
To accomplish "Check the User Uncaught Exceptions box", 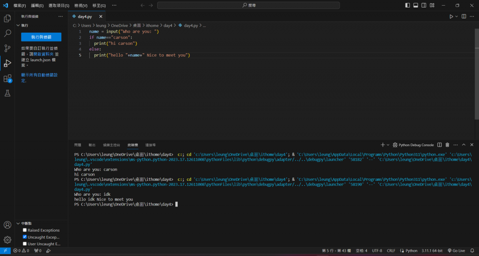I will [25, 243].
